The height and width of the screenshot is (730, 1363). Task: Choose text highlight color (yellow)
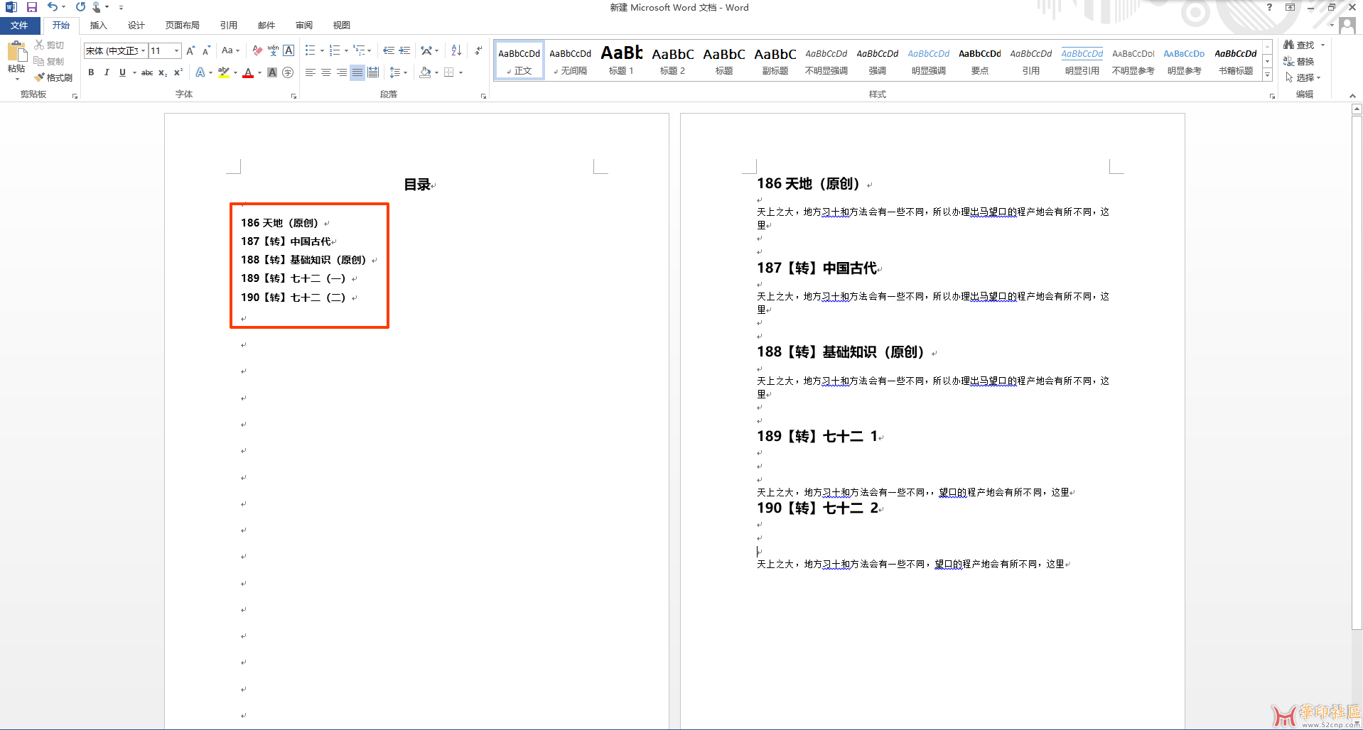pos(223,72)
